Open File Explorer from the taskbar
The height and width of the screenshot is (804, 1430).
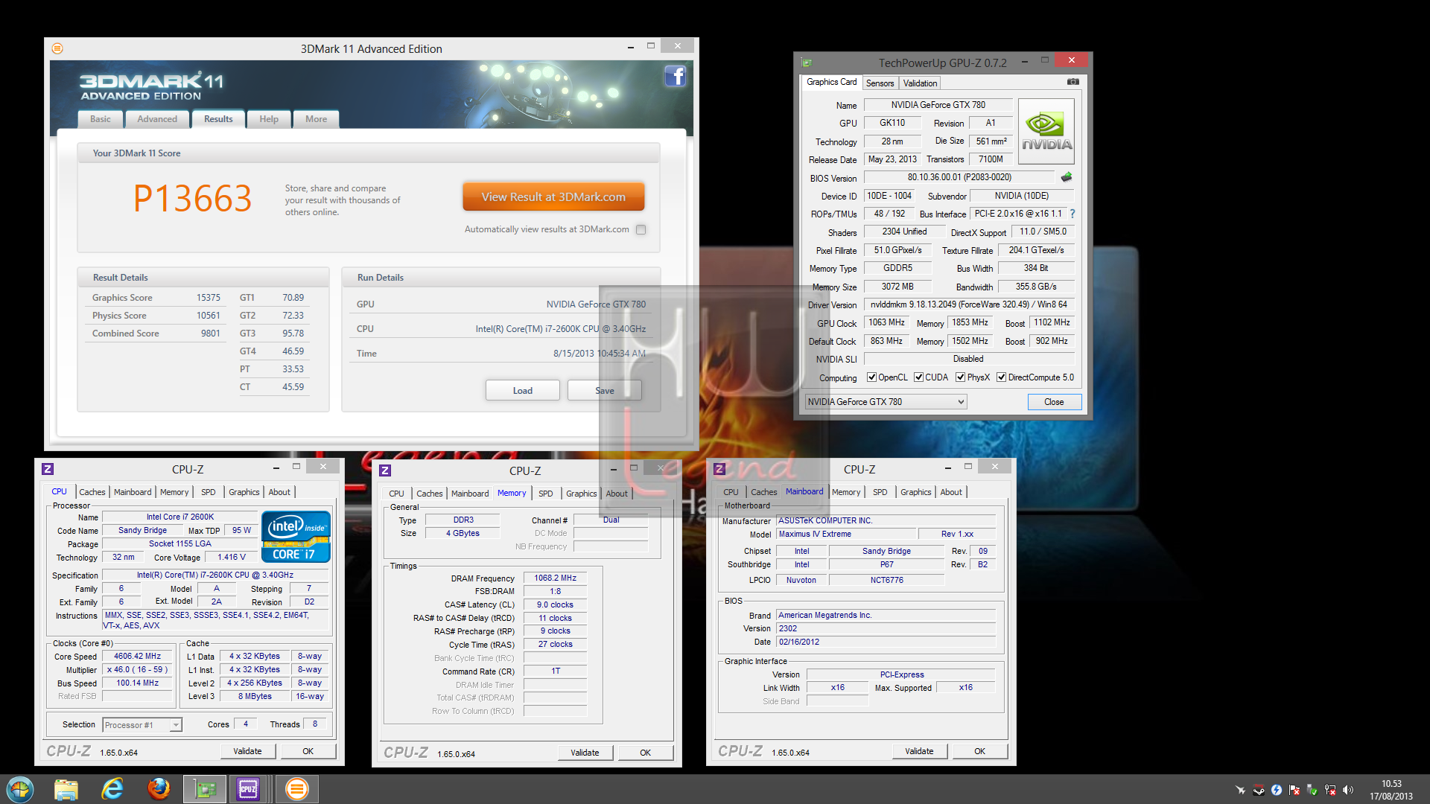point(66,789)
